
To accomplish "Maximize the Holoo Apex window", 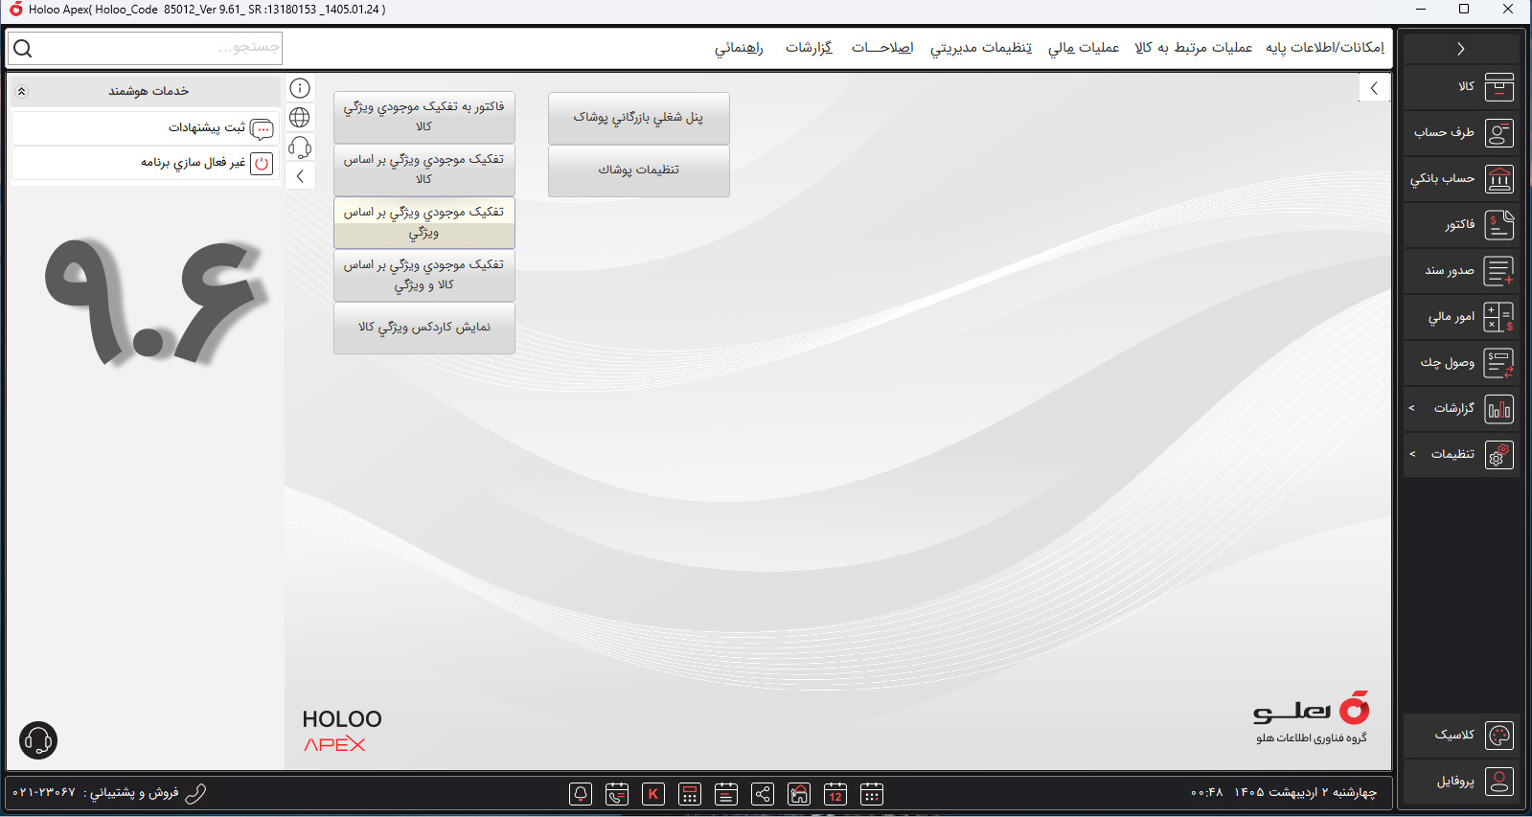I will [1464, 10].
